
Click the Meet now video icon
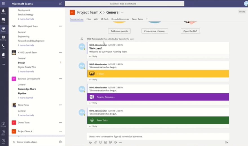click(116, 142)
